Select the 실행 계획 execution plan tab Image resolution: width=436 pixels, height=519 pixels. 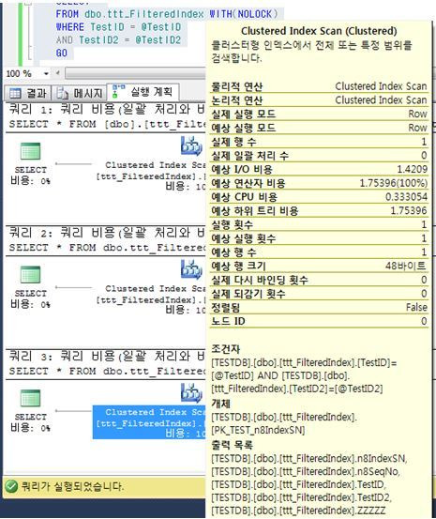tap(143, 92)
